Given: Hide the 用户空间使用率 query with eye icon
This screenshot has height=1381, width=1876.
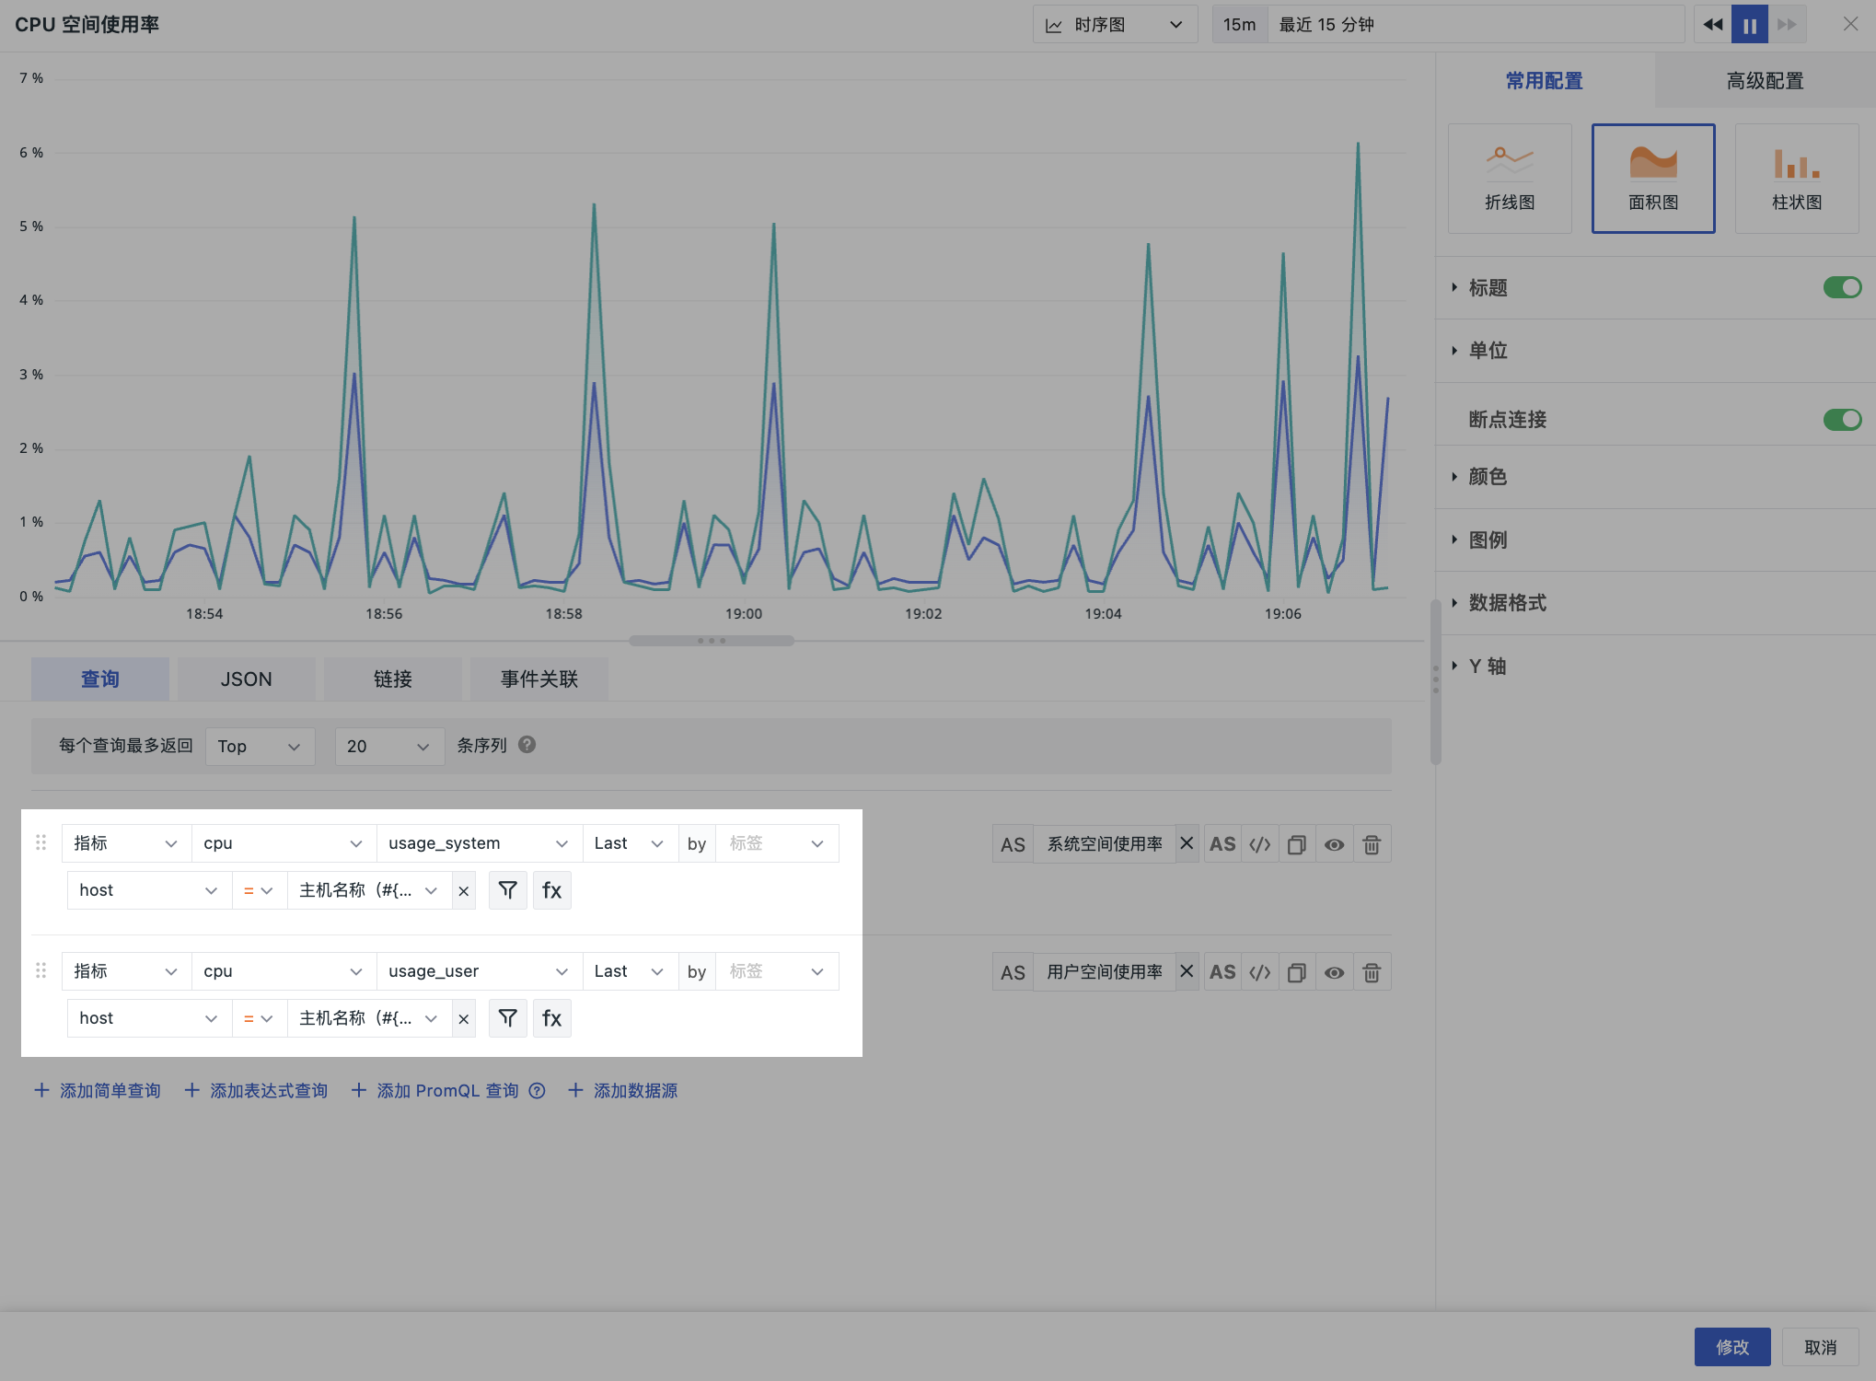Looking at the screenshot, I should click(x=1334, y=972).
